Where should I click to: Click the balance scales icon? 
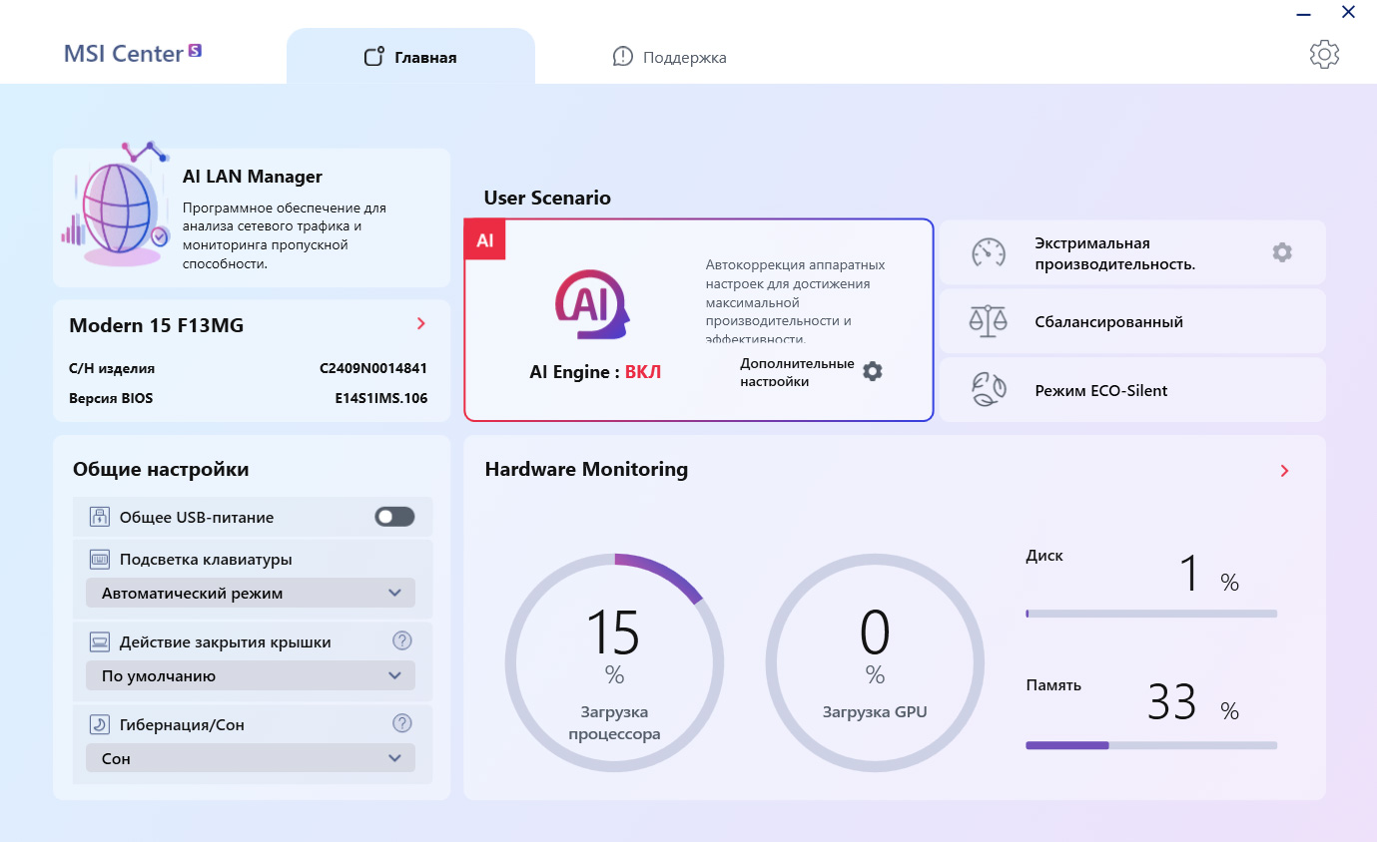tap(989, 321)
